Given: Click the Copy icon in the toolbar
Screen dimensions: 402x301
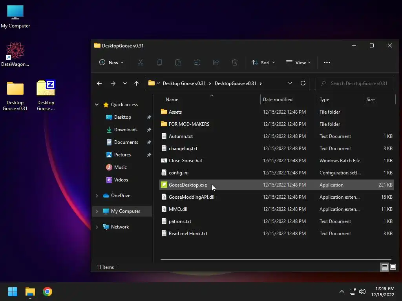Looking at the screenshot, I should tap(159, 62).
